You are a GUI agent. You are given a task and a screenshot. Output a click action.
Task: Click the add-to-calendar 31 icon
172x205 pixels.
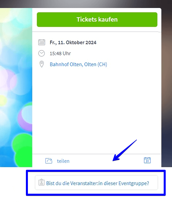click(147, 160)
